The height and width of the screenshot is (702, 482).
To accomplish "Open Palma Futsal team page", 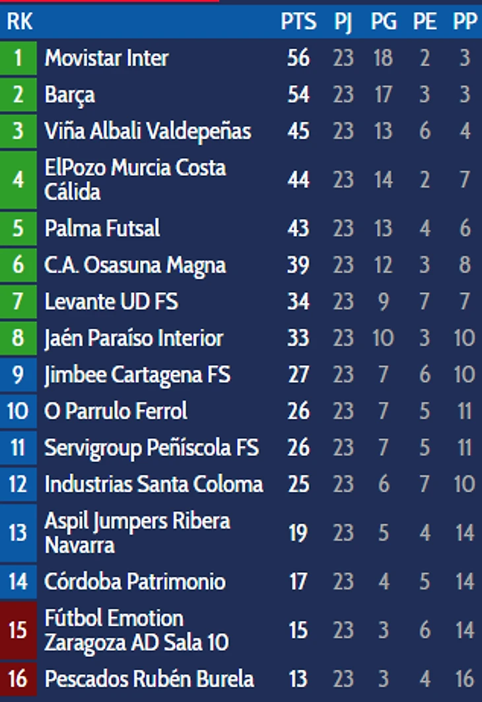I will coord(102,229).
